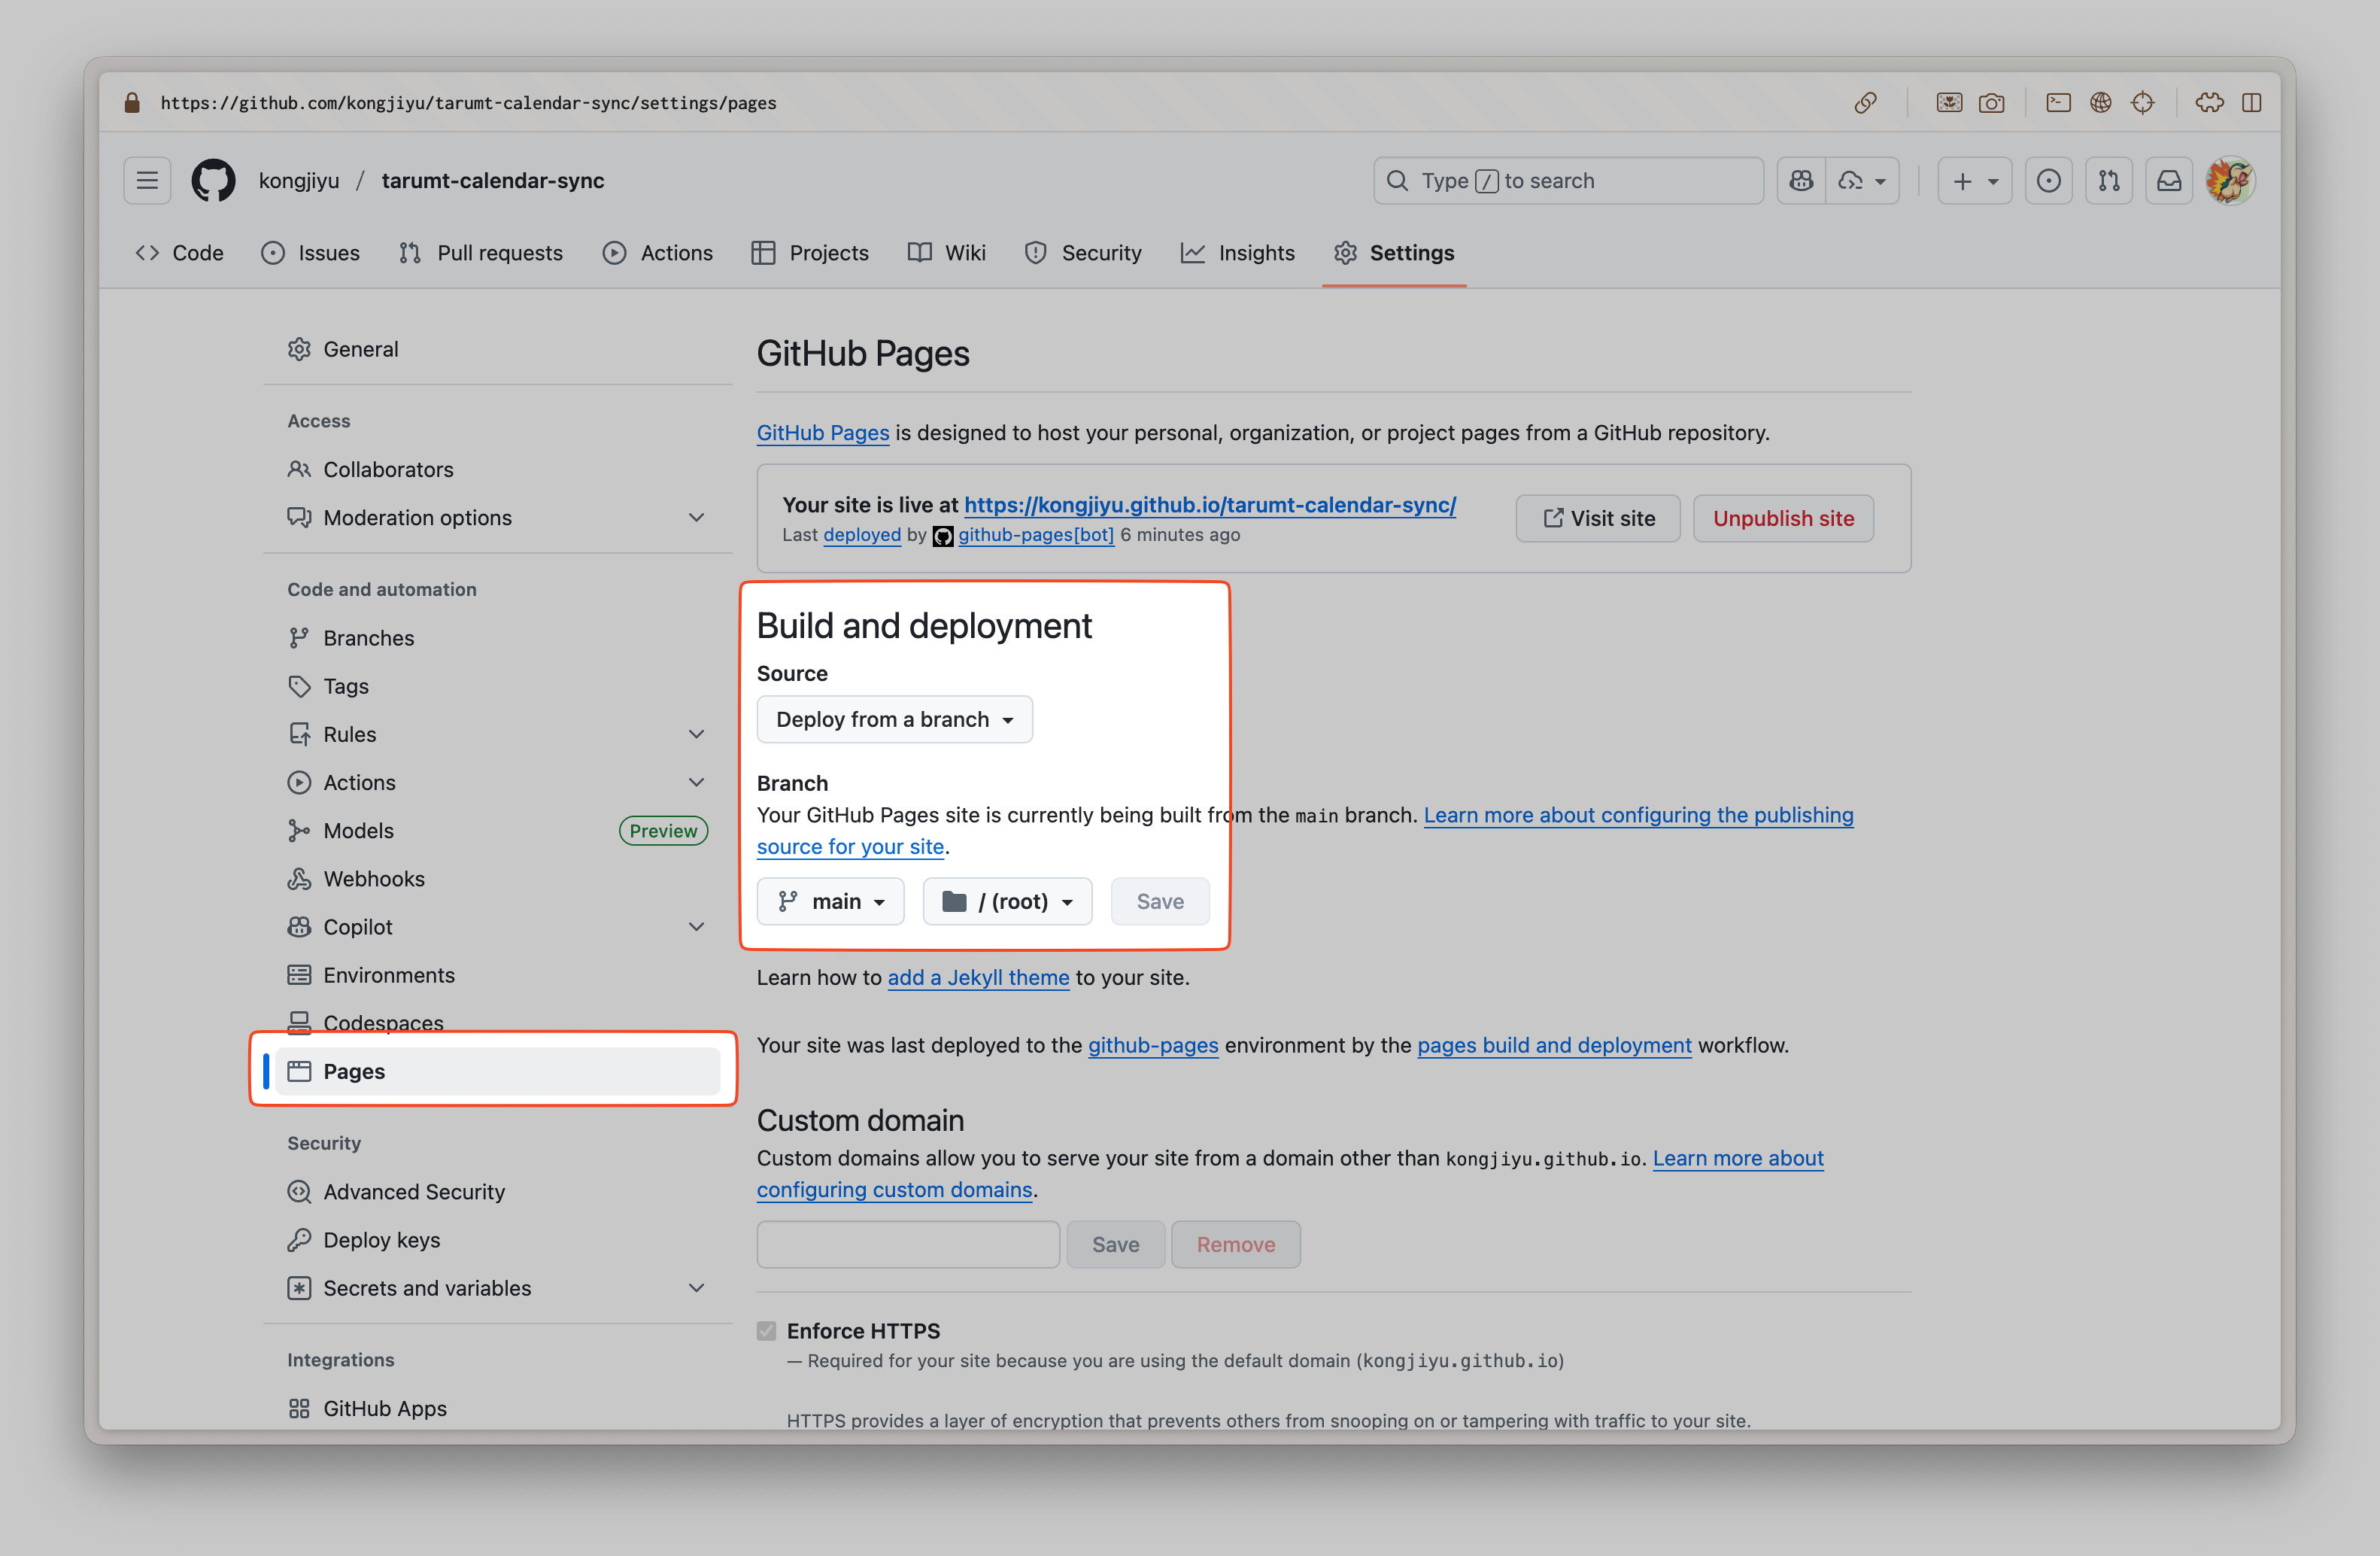Open the main branch selector dropdown

pos(830,901)
